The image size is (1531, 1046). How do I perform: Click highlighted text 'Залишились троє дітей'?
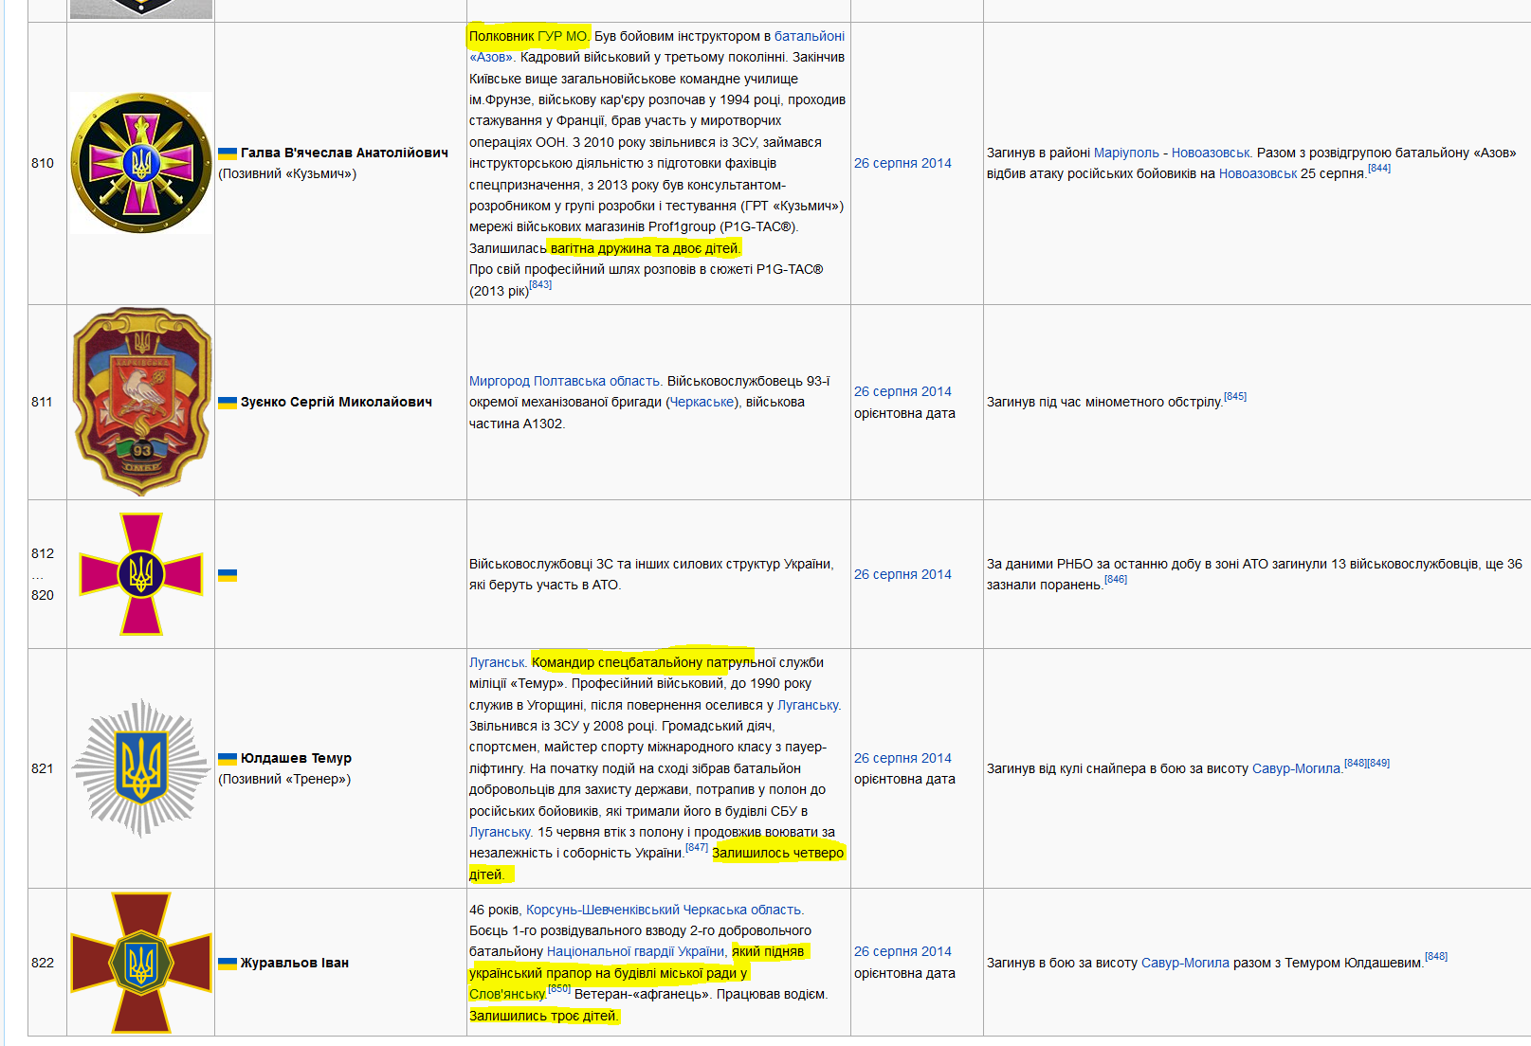point(544,1016)
